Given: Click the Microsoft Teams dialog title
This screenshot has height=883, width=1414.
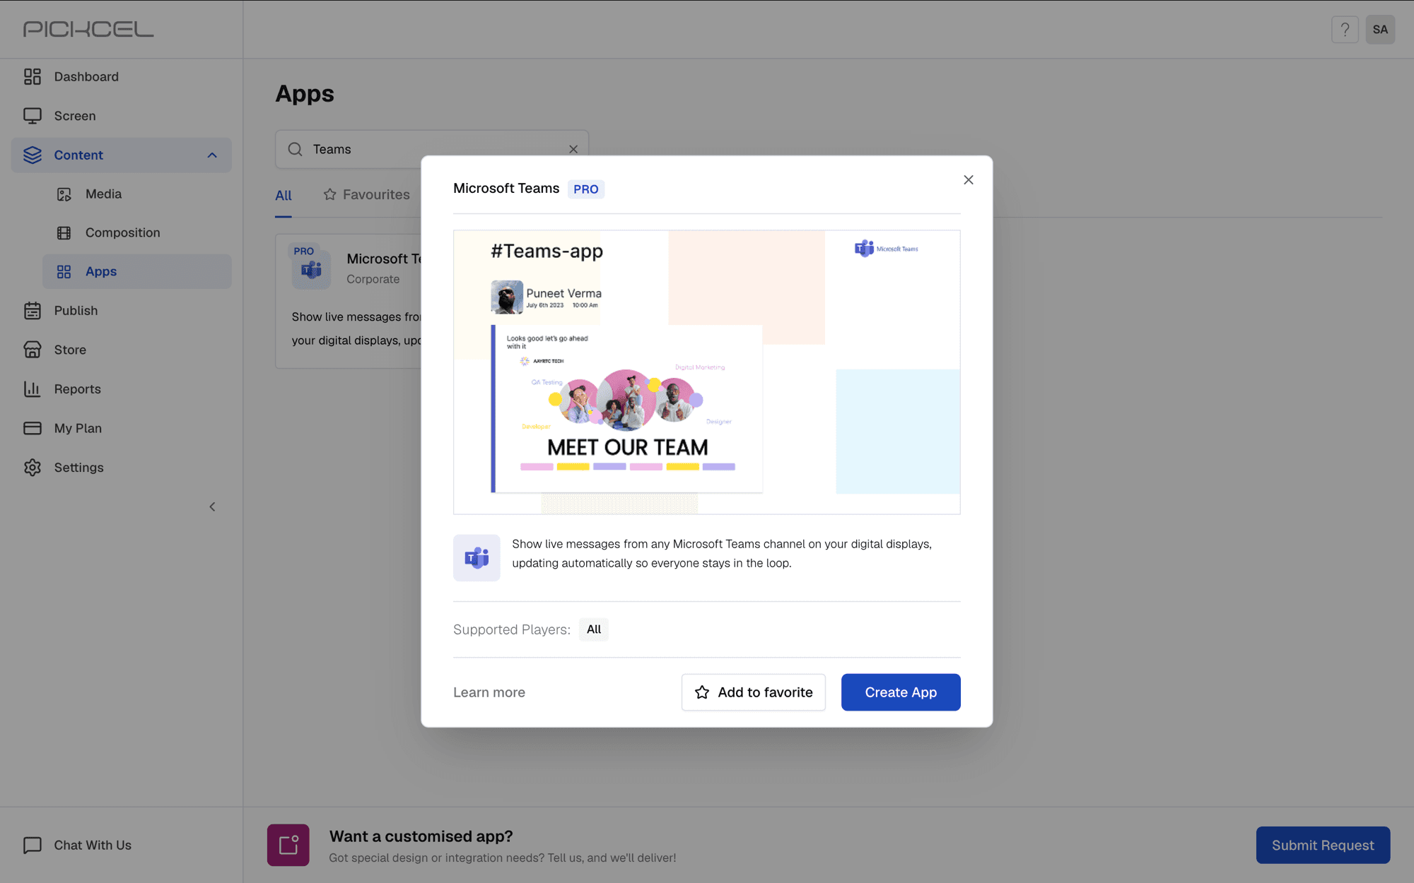Looking at the screenshot, I should 506,189.
